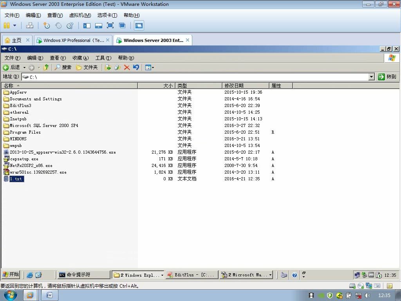401x301 pixels.
Task: Revert to snapshot using the clock-arrow icon
Action: click(58, 25)
